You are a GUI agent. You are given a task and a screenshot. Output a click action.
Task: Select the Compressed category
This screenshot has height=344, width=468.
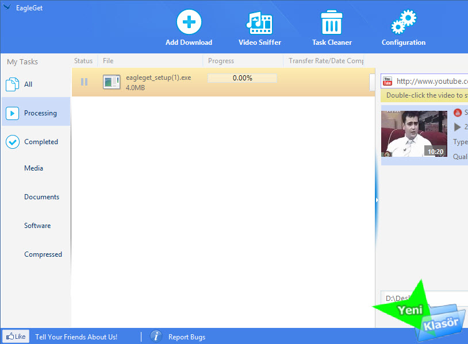coord(43,254)
